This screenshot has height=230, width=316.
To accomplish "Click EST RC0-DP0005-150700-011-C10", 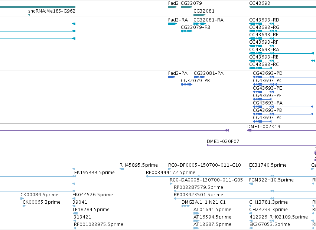I will [x=204, y=165].
